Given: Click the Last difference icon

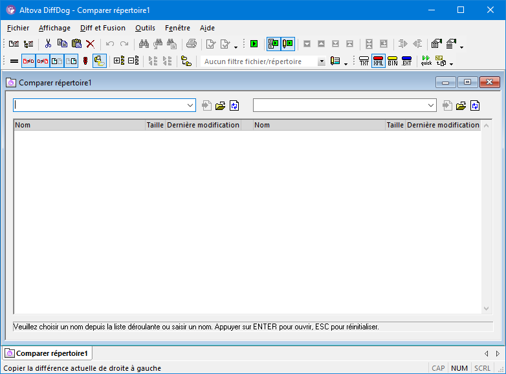Looking at the screenshot, I should 335,44.
